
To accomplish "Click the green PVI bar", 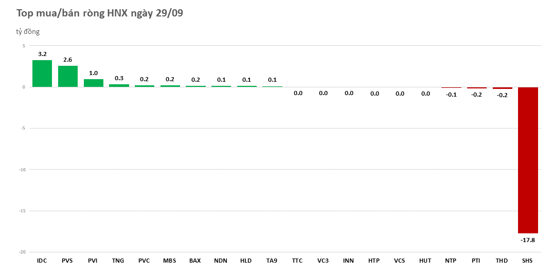I will (93, 83).
